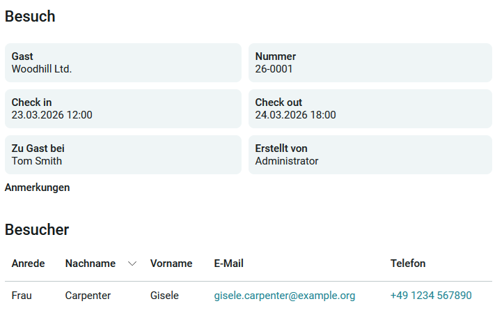
Task: Select the Zu Gast bei Tom Smith field
Action: pos(123,155)
